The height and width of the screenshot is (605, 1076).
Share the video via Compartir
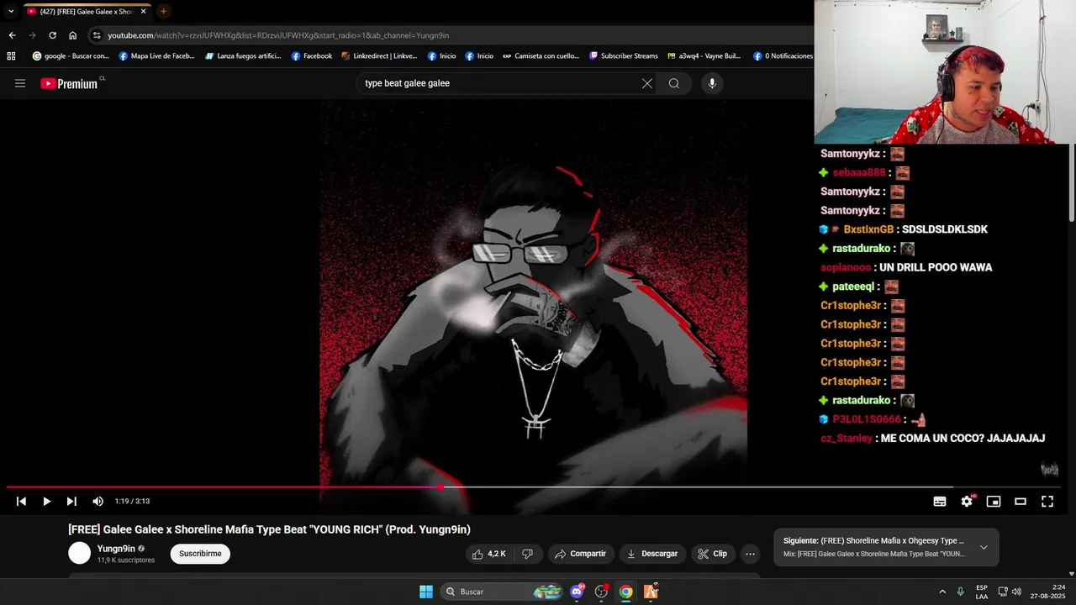(580, 554)
